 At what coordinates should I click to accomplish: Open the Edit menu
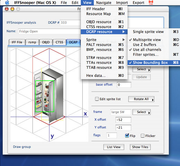[x=75, y=2]
